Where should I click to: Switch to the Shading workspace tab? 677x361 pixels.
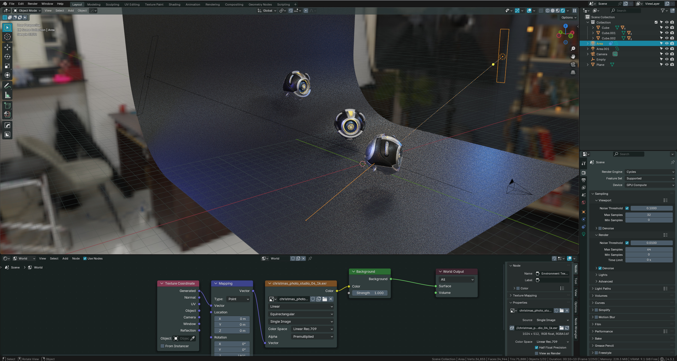click(x=174, y=4)
